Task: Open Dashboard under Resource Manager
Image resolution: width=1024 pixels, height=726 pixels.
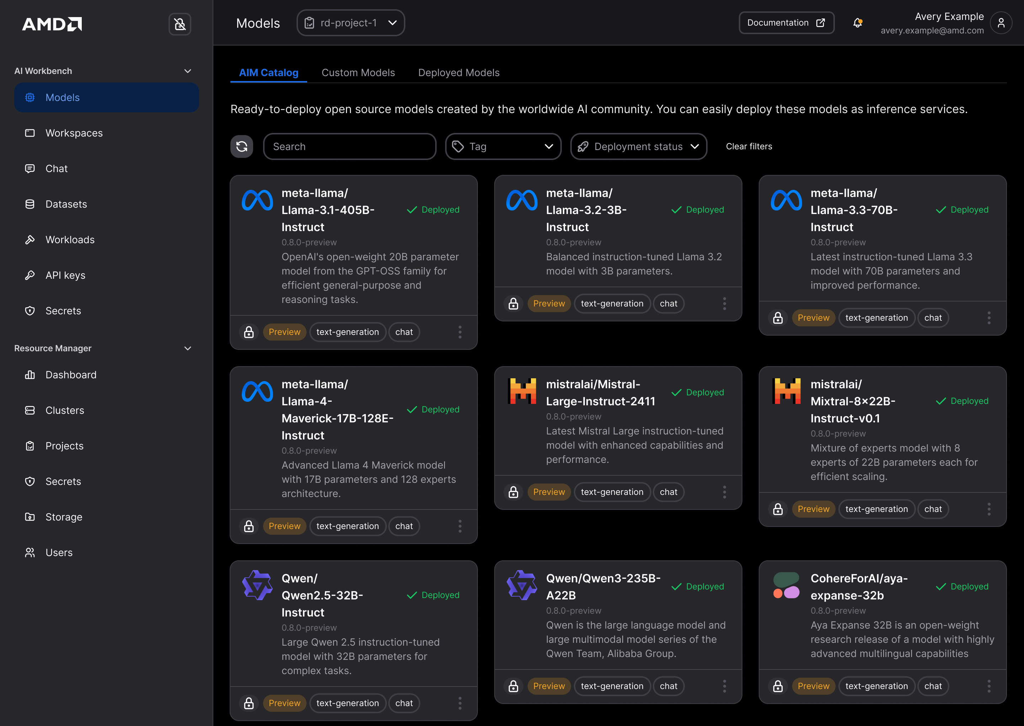Action: 71,375
